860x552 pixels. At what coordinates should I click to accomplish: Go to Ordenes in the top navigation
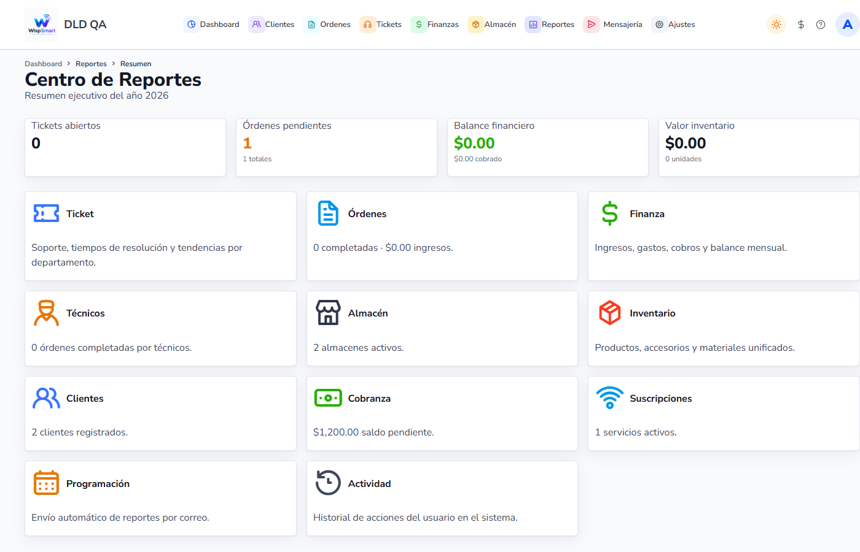click(x=328, y=25)
